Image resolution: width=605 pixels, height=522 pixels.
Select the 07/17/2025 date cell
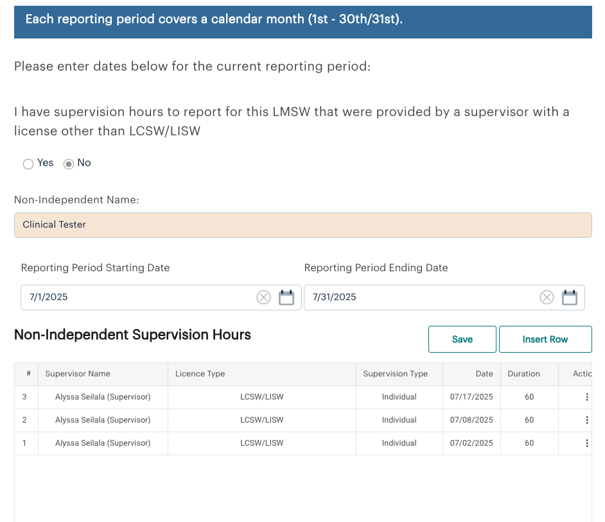coord(471,397)
